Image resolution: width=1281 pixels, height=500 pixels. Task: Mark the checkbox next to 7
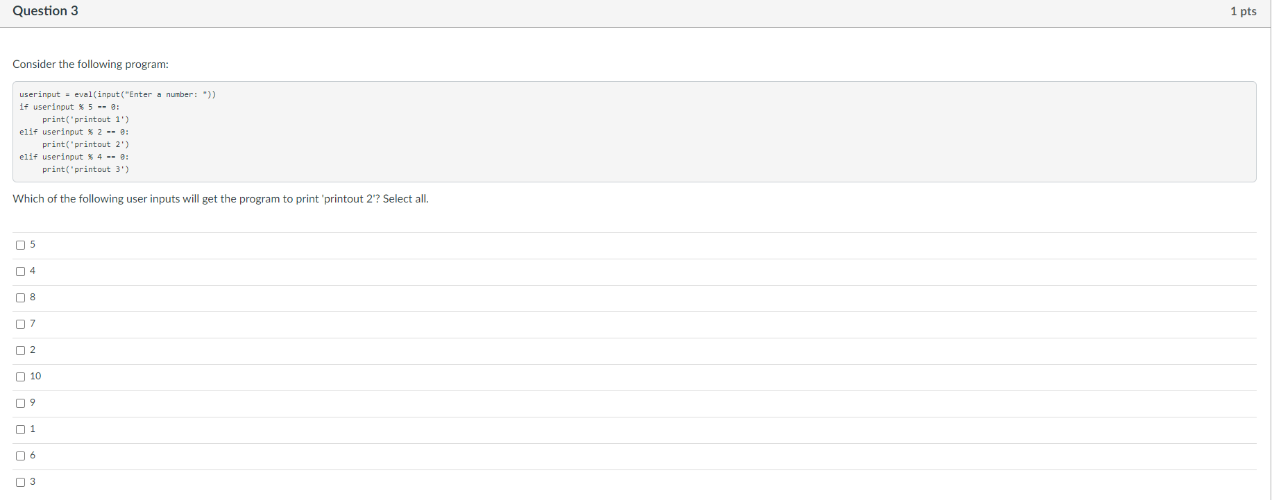click(x=21, y=324)
